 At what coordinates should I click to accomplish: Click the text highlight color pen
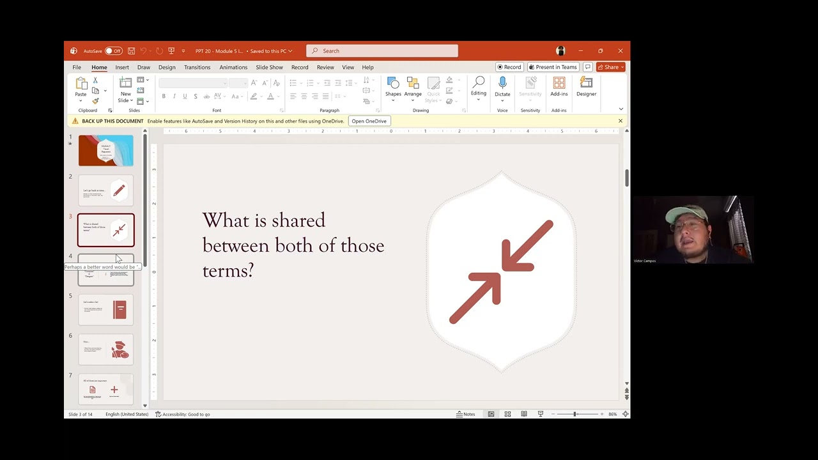pyautogui.click(x=254, y=96)
